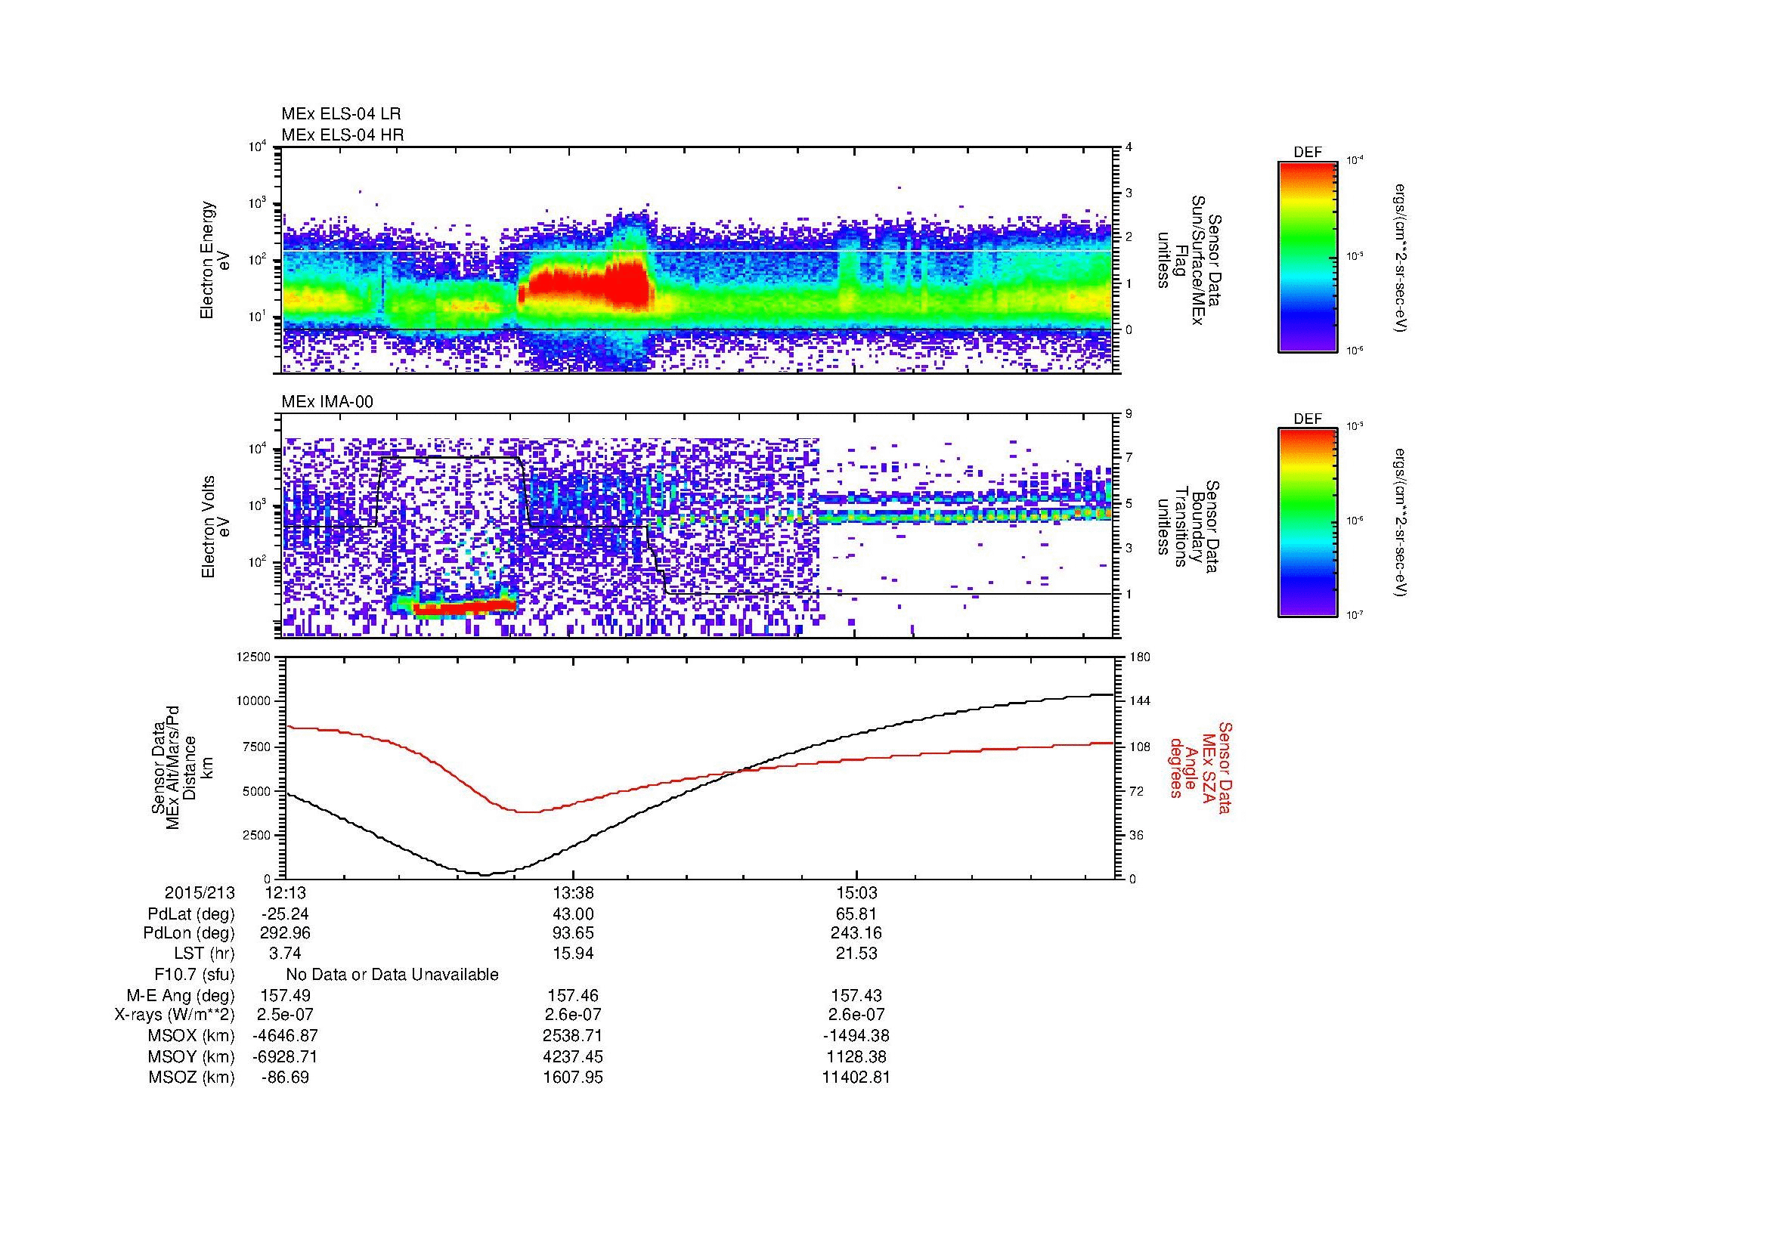This screenshot has width=1768, height=1249.
Task: Click the red 'MEx SZA Angle degrees' label
Action: 1201,767
